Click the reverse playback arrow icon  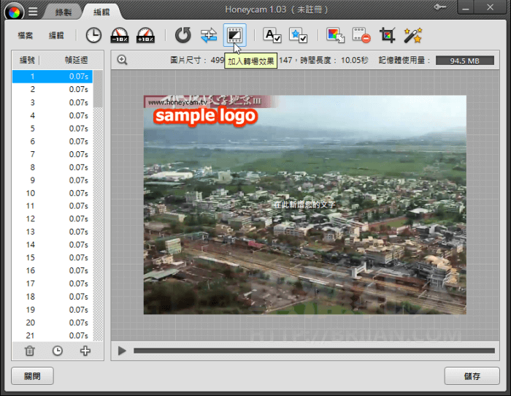[183, 35]
